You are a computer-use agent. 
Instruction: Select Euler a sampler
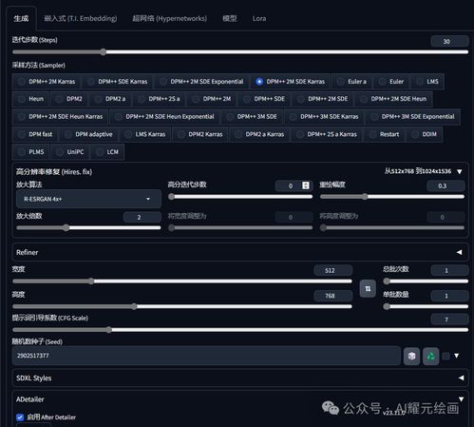pyautogui.click(x=351, y=82)
